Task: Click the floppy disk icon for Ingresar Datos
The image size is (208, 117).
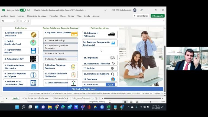Action: 33,51
